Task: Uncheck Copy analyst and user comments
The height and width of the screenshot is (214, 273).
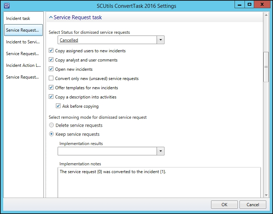Action: click(x=51, y=60)
